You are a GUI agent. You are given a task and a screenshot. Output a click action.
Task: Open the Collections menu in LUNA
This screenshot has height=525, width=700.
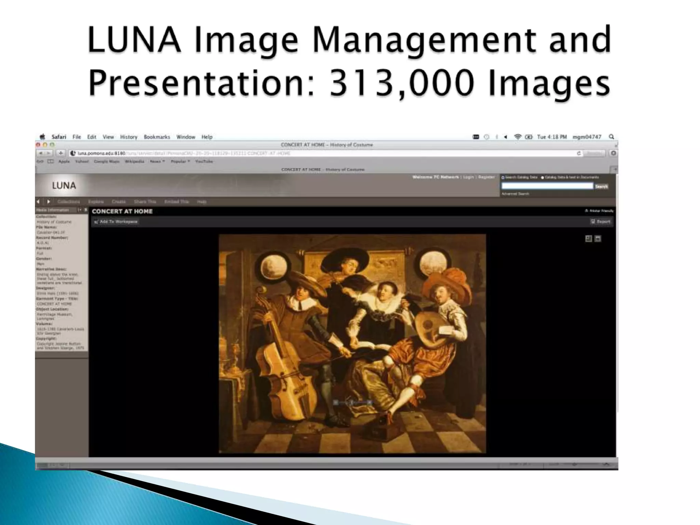(68, 202)
